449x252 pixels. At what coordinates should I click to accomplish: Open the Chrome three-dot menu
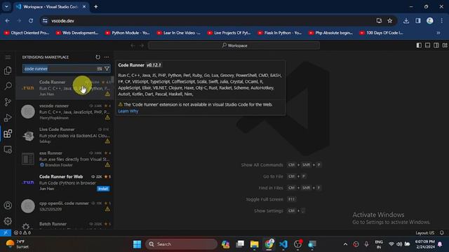[x=442, y=20]
